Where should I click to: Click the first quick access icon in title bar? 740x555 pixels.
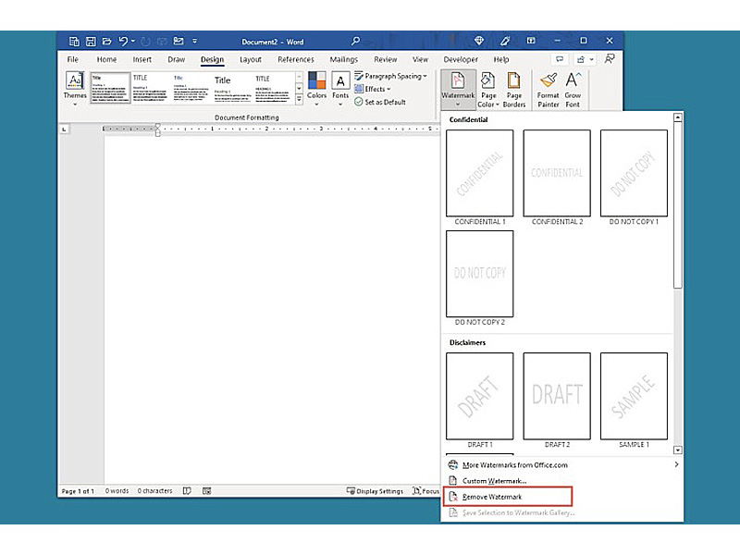point(74,42)
